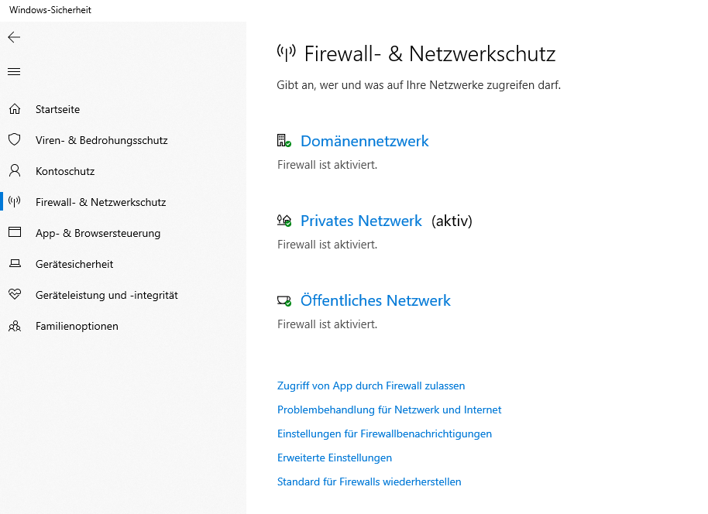This screenshot has width=708, height=514.
Task: Click the Privates Netzwerk house icon
Action: (x=284, y=221)
